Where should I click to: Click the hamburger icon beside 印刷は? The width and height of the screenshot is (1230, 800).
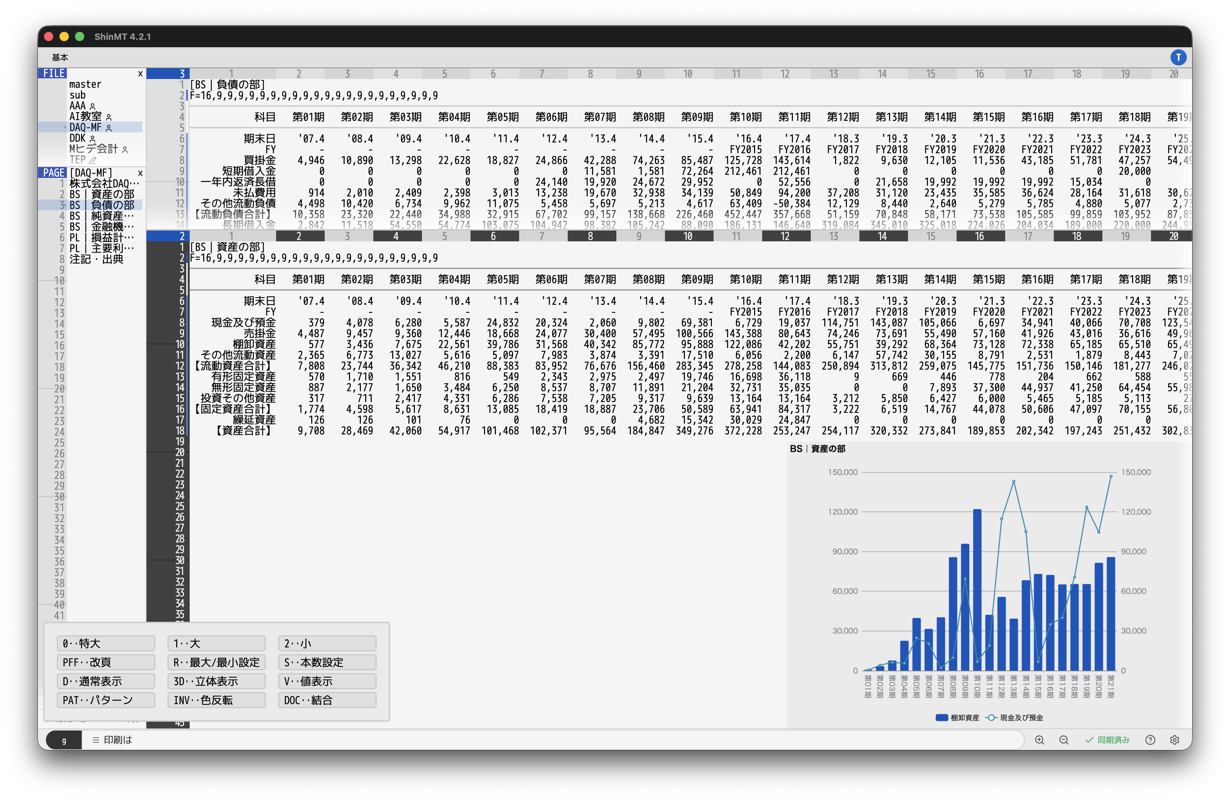tap(96, 740)
